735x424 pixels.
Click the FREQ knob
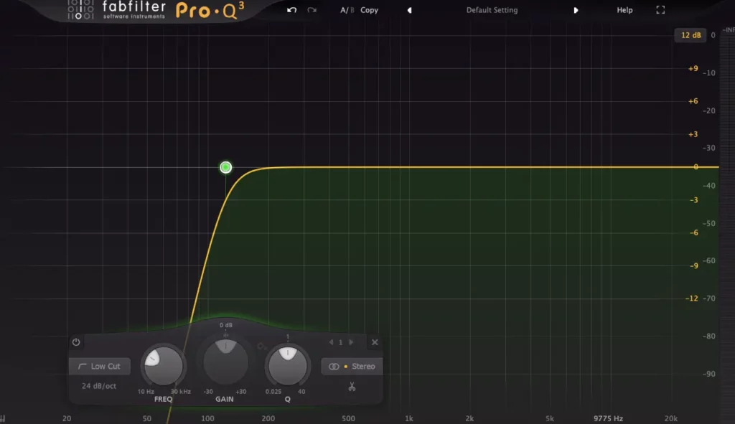(163, 364)
